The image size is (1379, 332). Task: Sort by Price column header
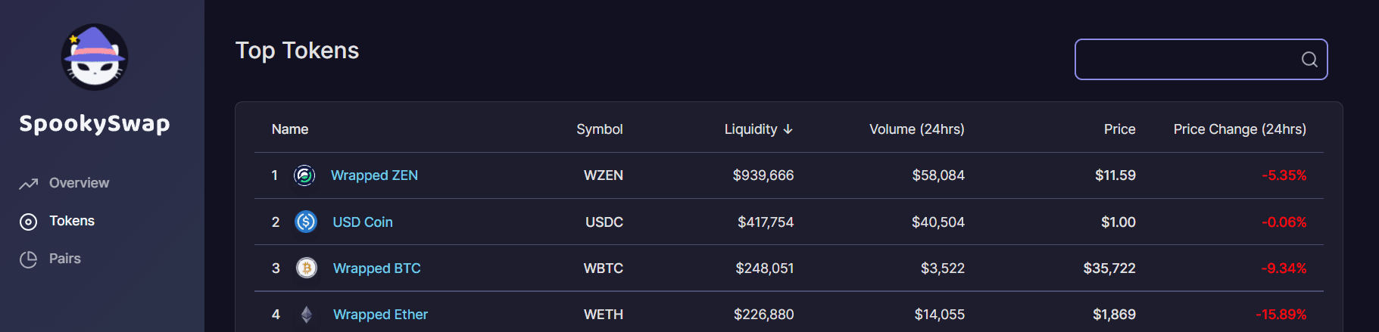[1119, 129]
